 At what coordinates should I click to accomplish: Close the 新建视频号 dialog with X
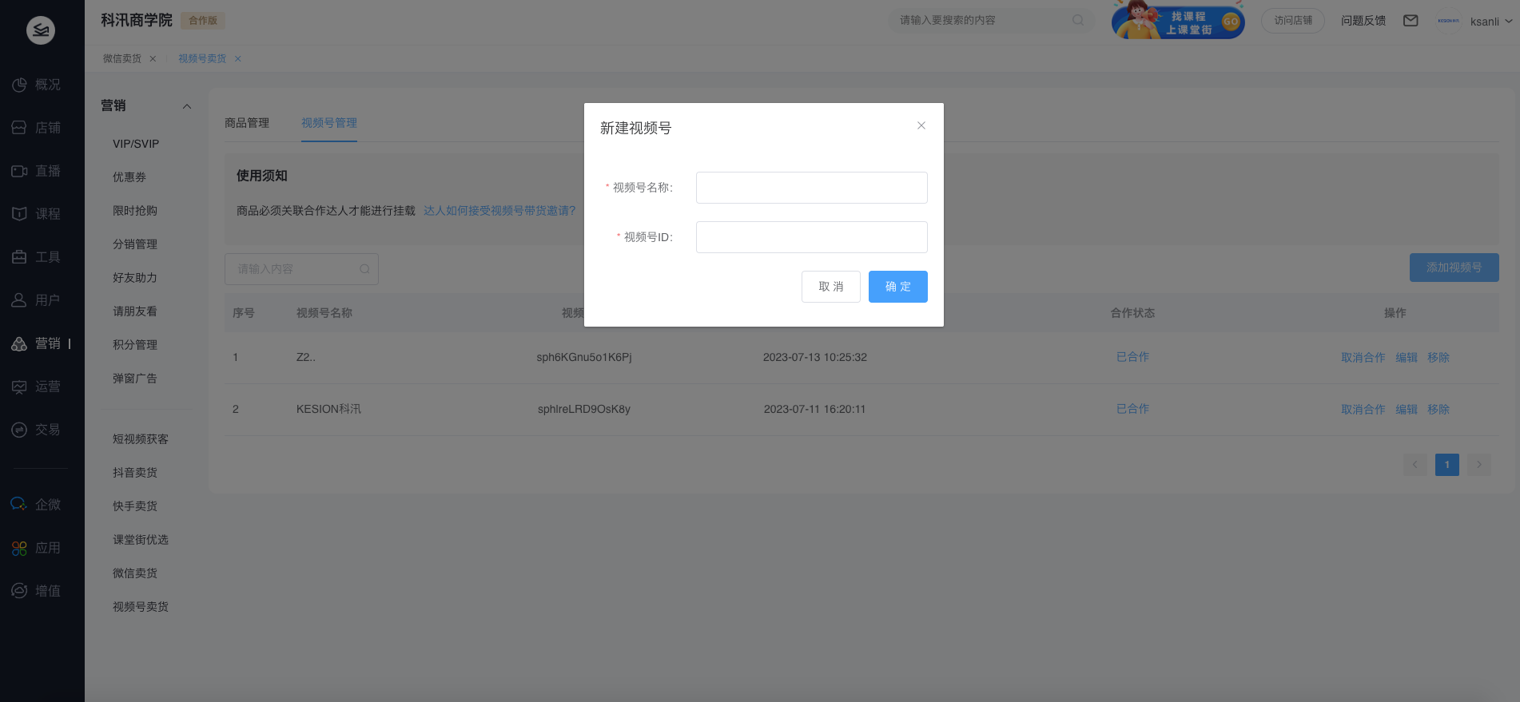tap(921, 125)
